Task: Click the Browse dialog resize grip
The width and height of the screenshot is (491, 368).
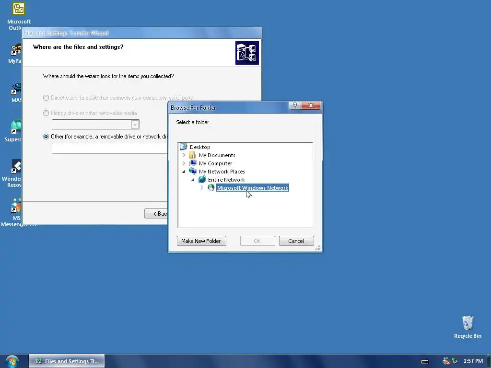Action: pyautogui.click(x=318, y=248)
